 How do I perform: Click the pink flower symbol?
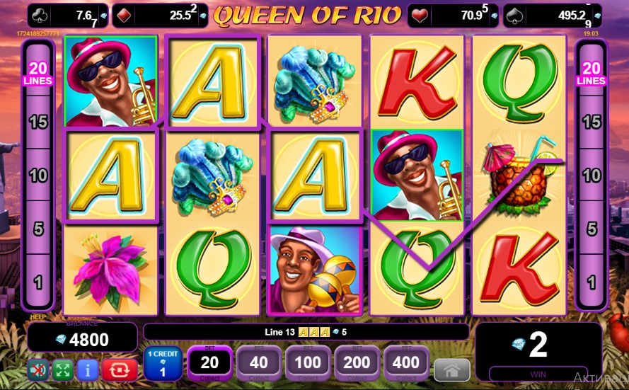coord(110,269)
